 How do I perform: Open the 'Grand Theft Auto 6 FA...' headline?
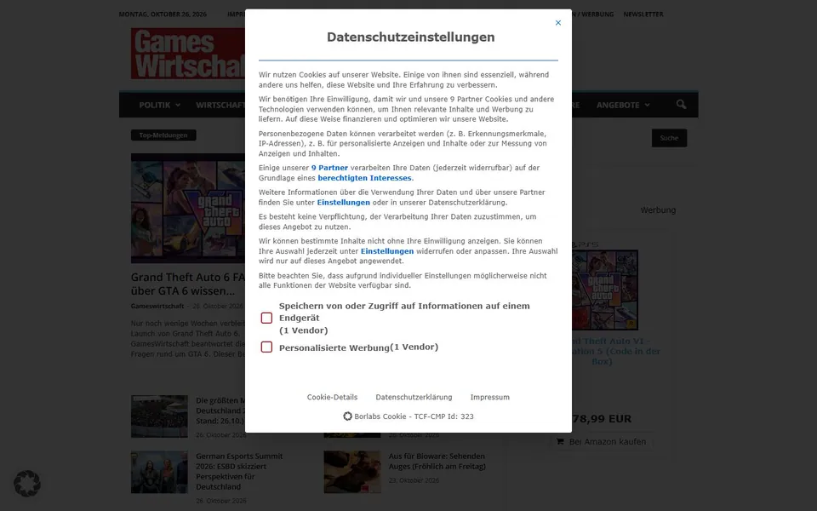(187, 284)
